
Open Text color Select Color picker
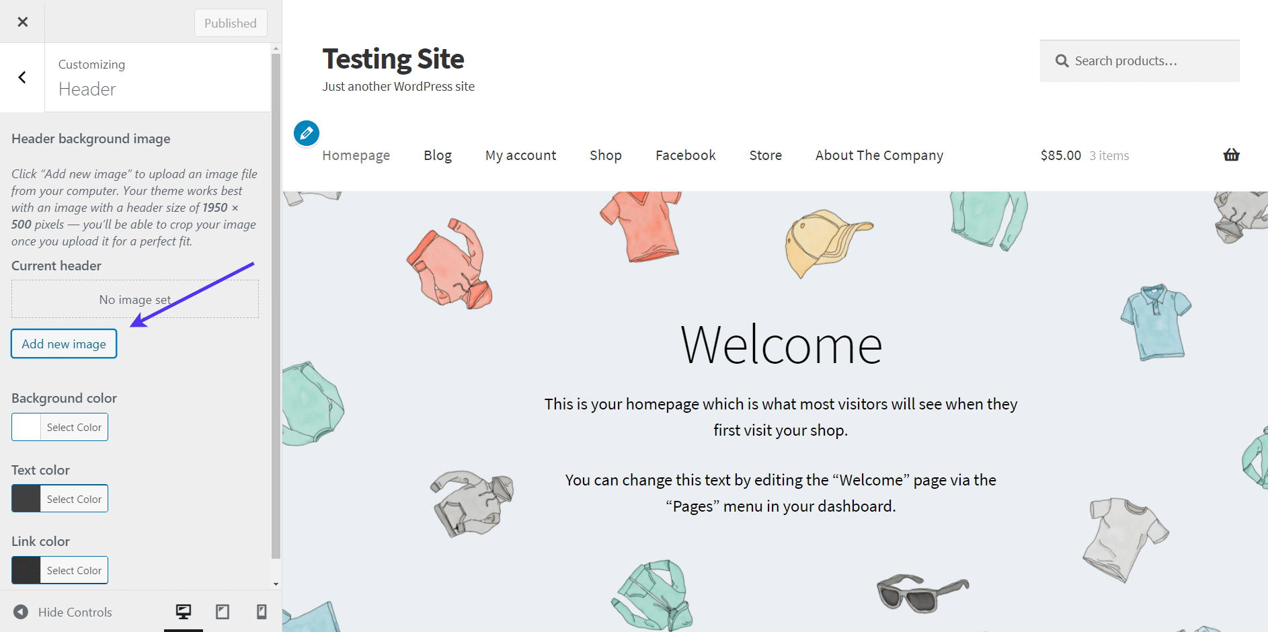tap(74, 499)
